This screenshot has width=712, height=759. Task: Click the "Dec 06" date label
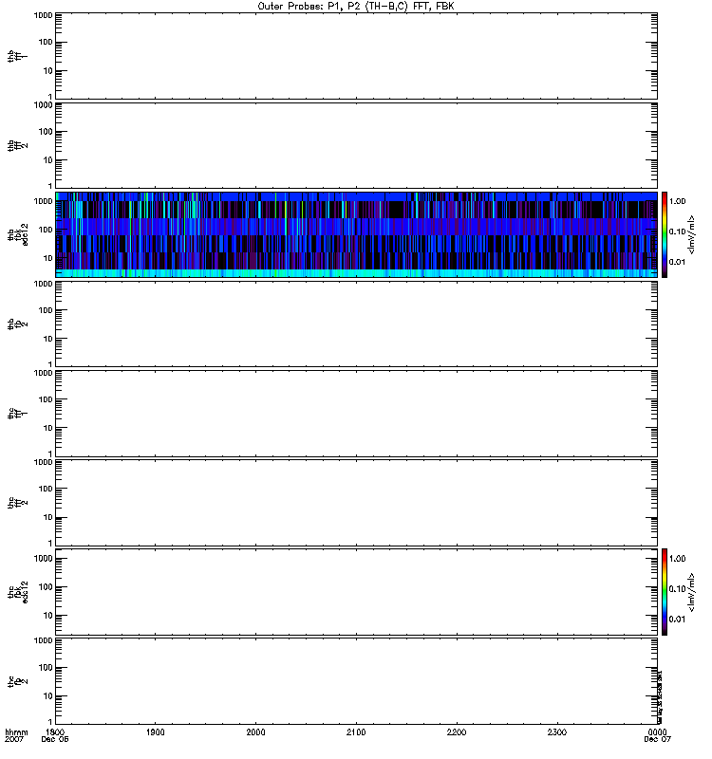[55, 739]
